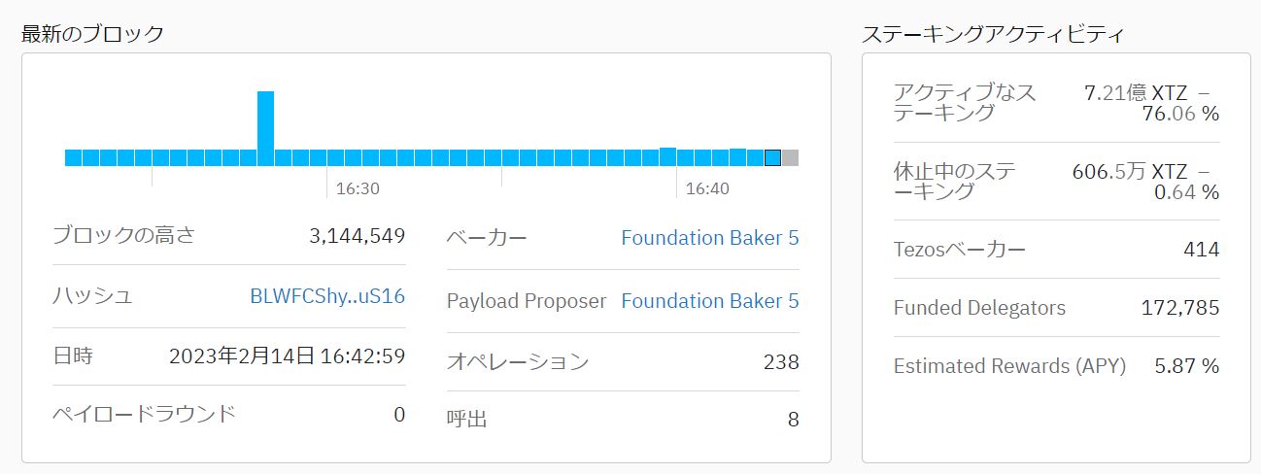Click the Tezosベーカー count 414
Screen dimensions: 1261x474
(x=1201, y=250)
